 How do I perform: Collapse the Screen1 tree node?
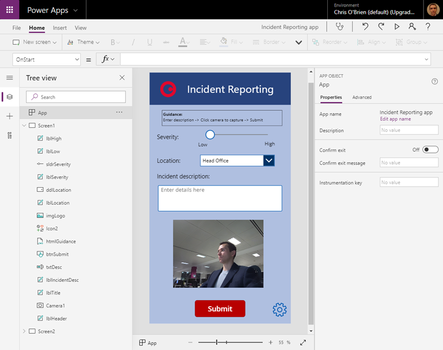24,126
